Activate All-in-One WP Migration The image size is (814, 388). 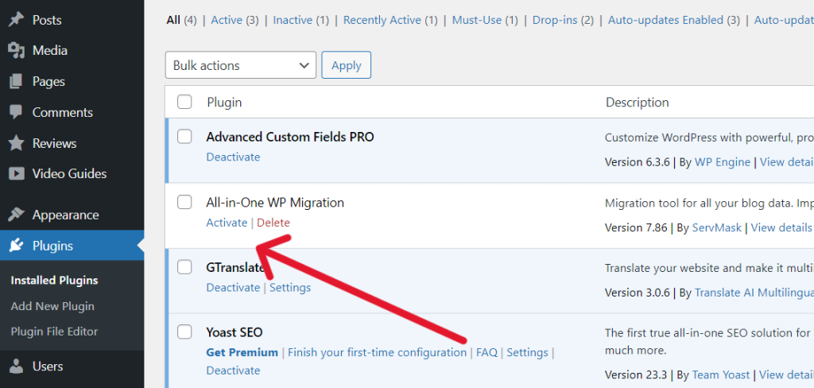click(227, 223)
